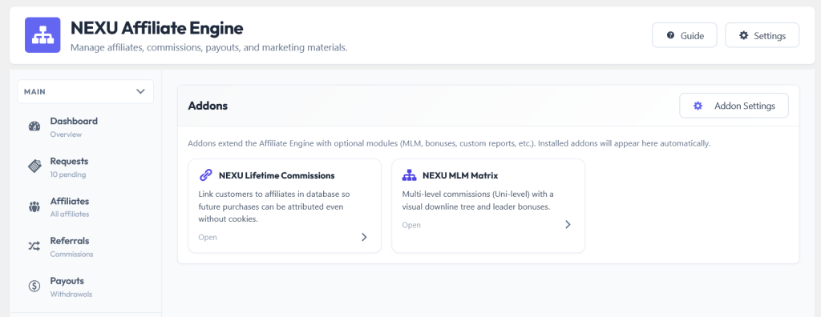Open the NEXU MLM Matrix title
This screenshot has width=821, height=317.
(x=460, y=175)
